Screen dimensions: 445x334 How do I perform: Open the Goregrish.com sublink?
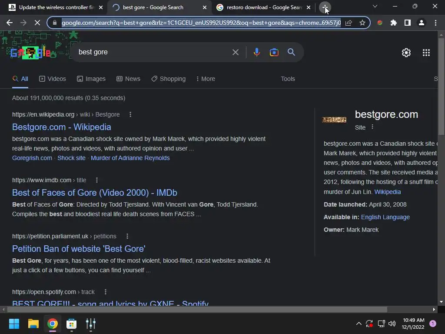pyautogui.click(x=32, y=158)
